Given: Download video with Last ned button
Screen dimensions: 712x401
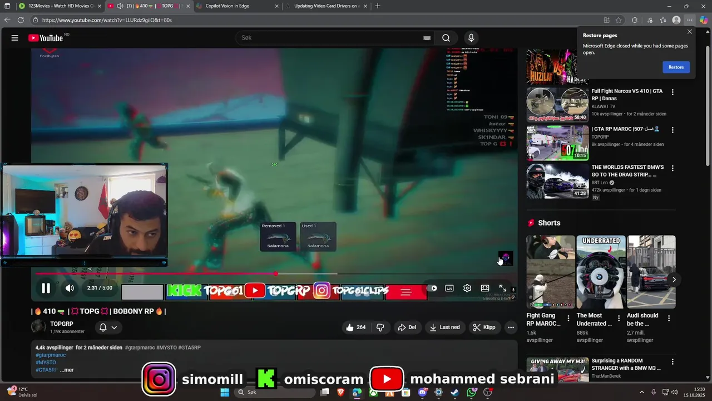Looking at the screenshot, I should (x=445, y=327).
